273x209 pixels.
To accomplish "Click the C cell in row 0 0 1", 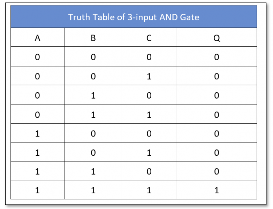I will pos(149,76).
